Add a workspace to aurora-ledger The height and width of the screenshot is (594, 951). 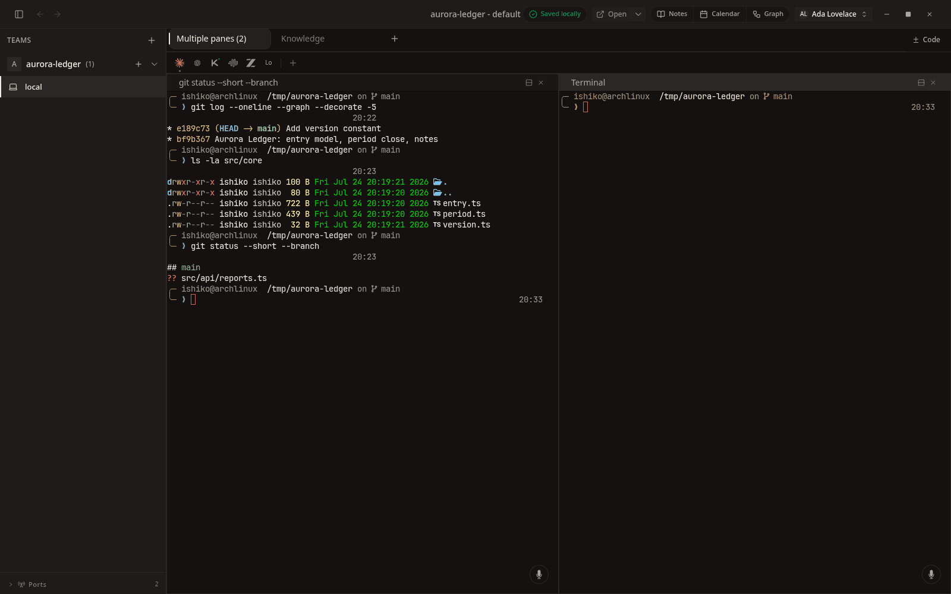pos(138,64)
